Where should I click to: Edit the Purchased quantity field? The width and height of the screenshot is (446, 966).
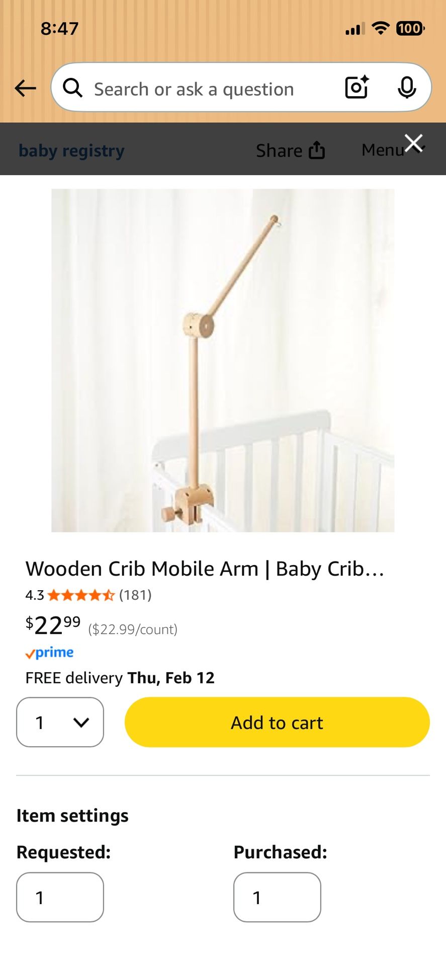(x=277, y=897)
